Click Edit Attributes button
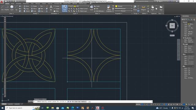The image size is (196, 110). coord(99,11)
